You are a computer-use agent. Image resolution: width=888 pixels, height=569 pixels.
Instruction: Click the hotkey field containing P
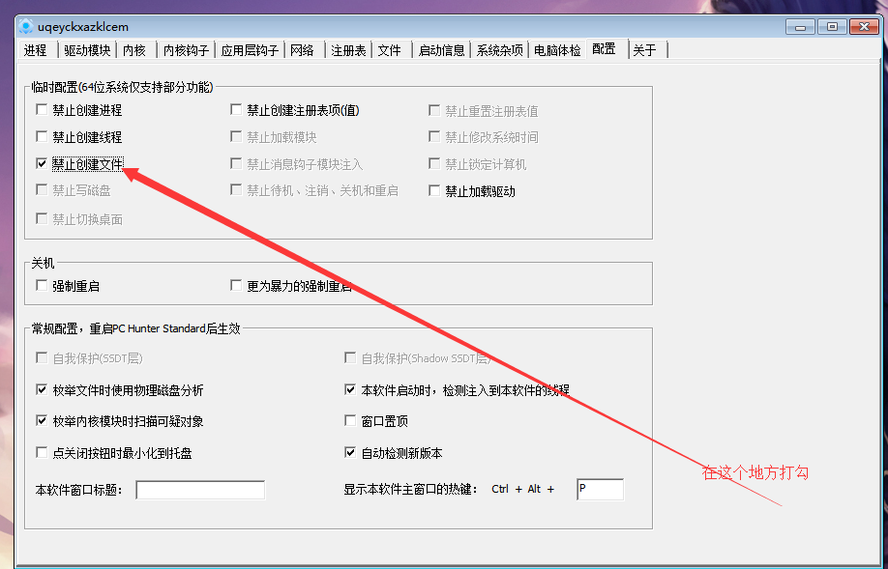tap(601, 489)
